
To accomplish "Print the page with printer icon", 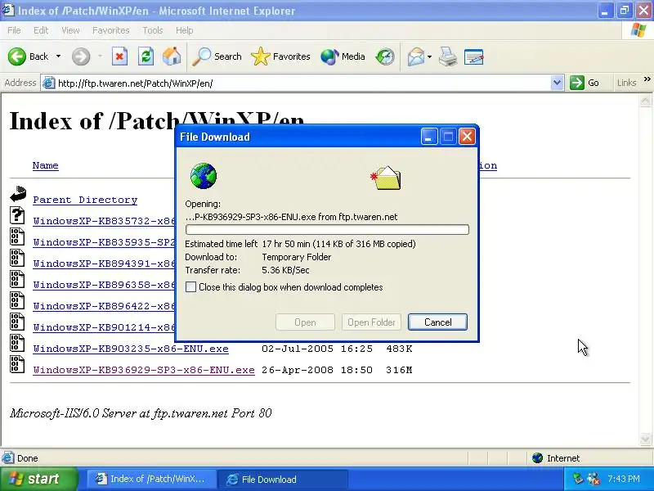I will pos(448,56).
